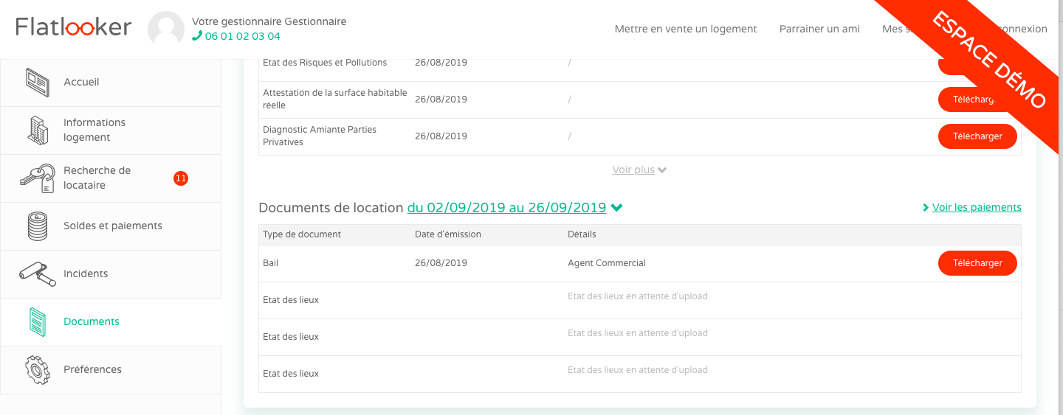Click the Flatlooker logo

[x=74, y=27]
